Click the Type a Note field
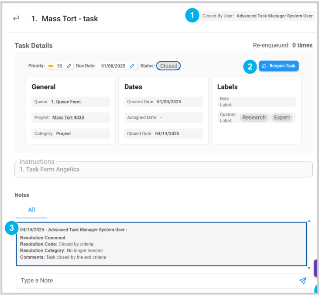The height and width of the screenshot is (296, 321). 156,281
